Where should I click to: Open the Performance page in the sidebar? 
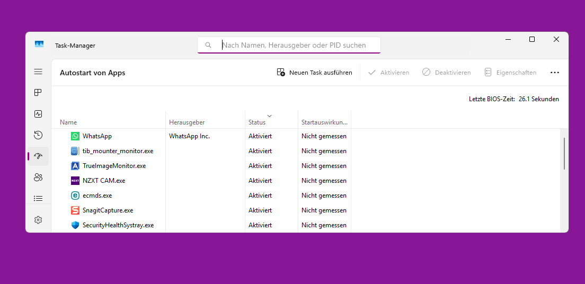tap(38, 114)
